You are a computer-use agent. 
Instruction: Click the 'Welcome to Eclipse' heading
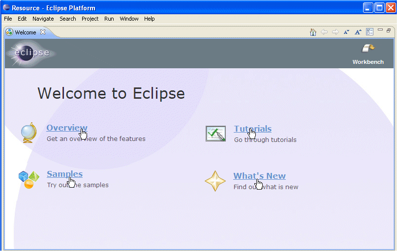(111, 93)
